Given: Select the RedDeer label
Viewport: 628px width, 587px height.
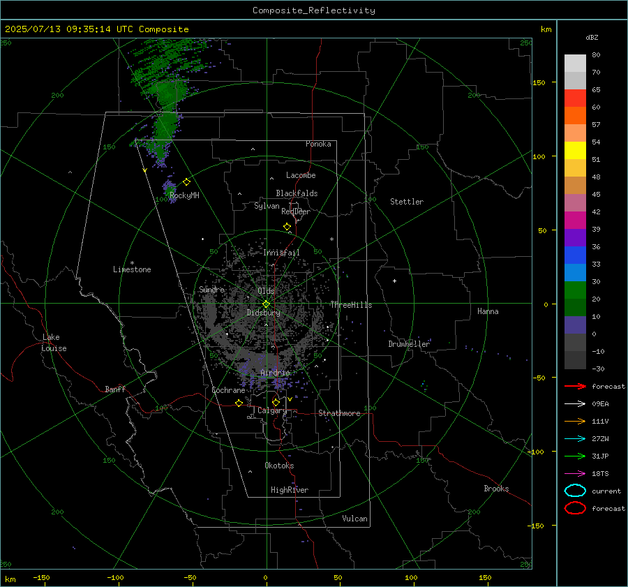Looking at the screenshot, I should (x=296, y=211).
